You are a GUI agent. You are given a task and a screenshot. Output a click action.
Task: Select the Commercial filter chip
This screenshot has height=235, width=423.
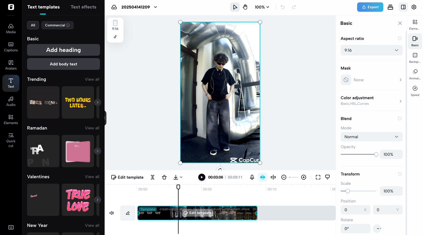coord(57,25)
